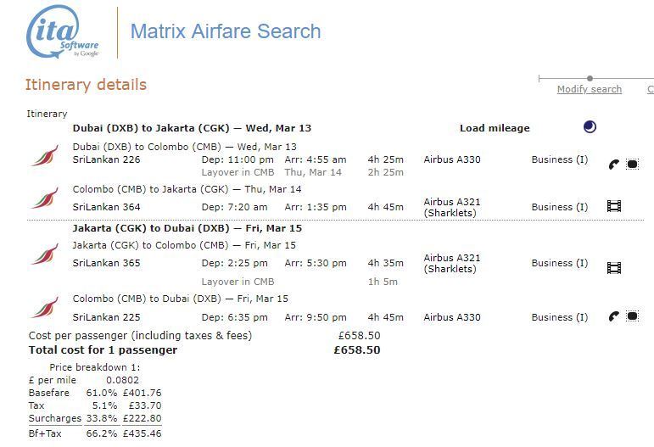Click the Load mileage link

(494, 128)
